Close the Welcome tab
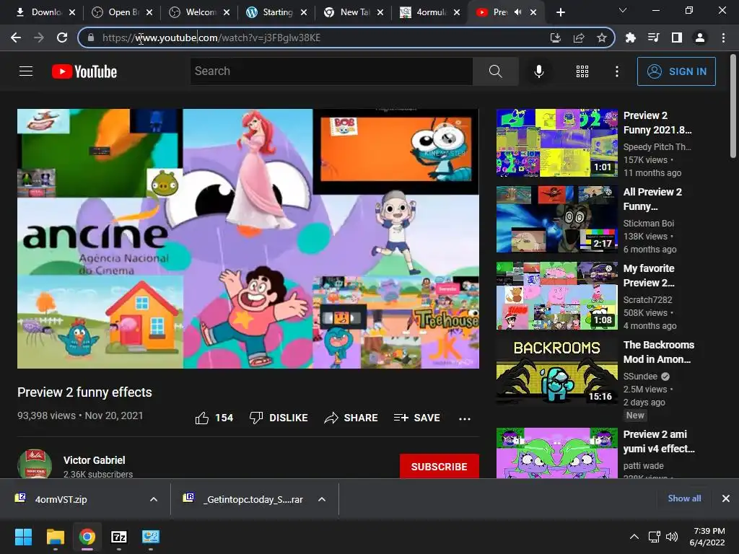The width and height of the screenshot is (739, 554). (x=226, y=12)
